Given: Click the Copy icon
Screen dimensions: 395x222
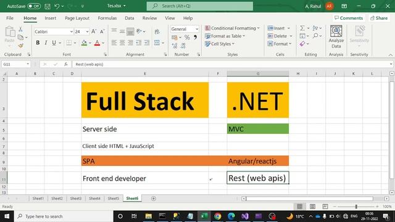Looking at the screenshot, I should pos(20,38).
